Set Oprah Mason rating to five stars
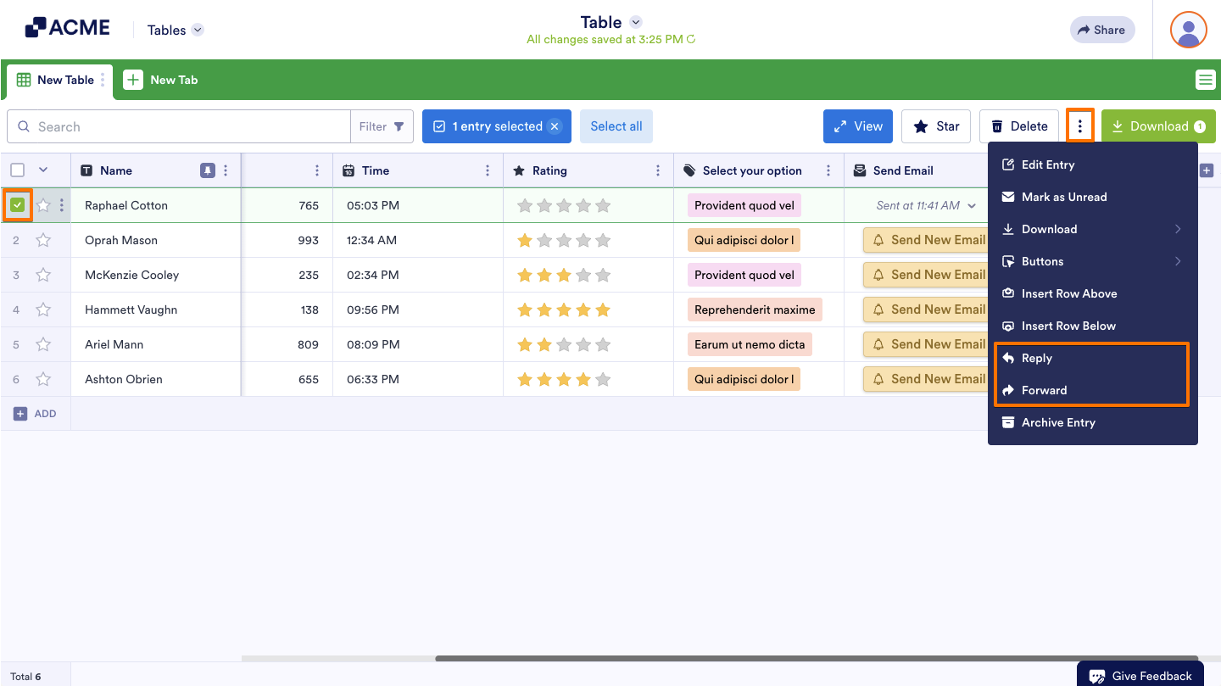 (603, 240)
